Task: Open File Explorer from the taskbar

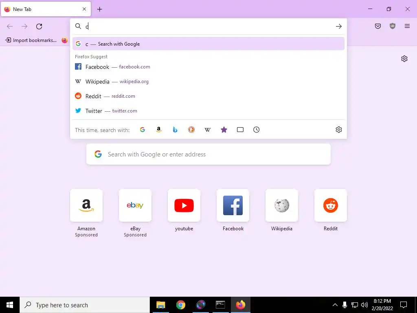Action: pyautogui.click(x=160, y=305)
